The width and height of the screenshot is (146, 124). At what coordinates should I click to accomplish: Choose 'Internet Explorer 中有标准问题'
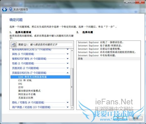click(108, 55)
